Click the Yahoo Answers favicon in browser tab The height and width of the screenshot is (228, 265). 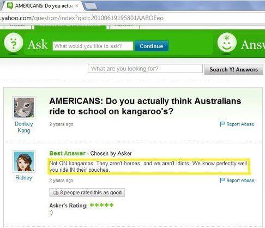[x=10, y=5]
